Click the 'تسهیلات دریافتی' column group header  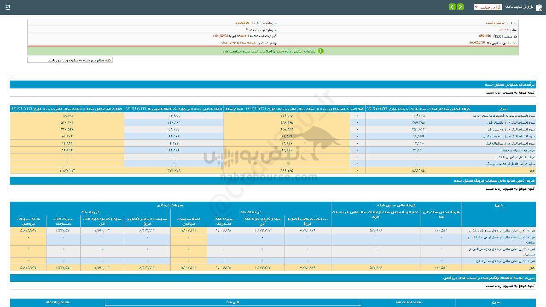171,205
